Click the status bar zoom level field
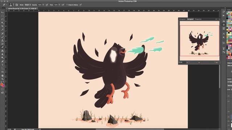 [9, 129]
